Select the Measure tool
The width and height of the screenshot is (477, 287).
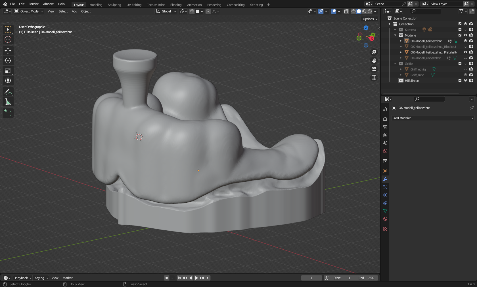[8, 102]
